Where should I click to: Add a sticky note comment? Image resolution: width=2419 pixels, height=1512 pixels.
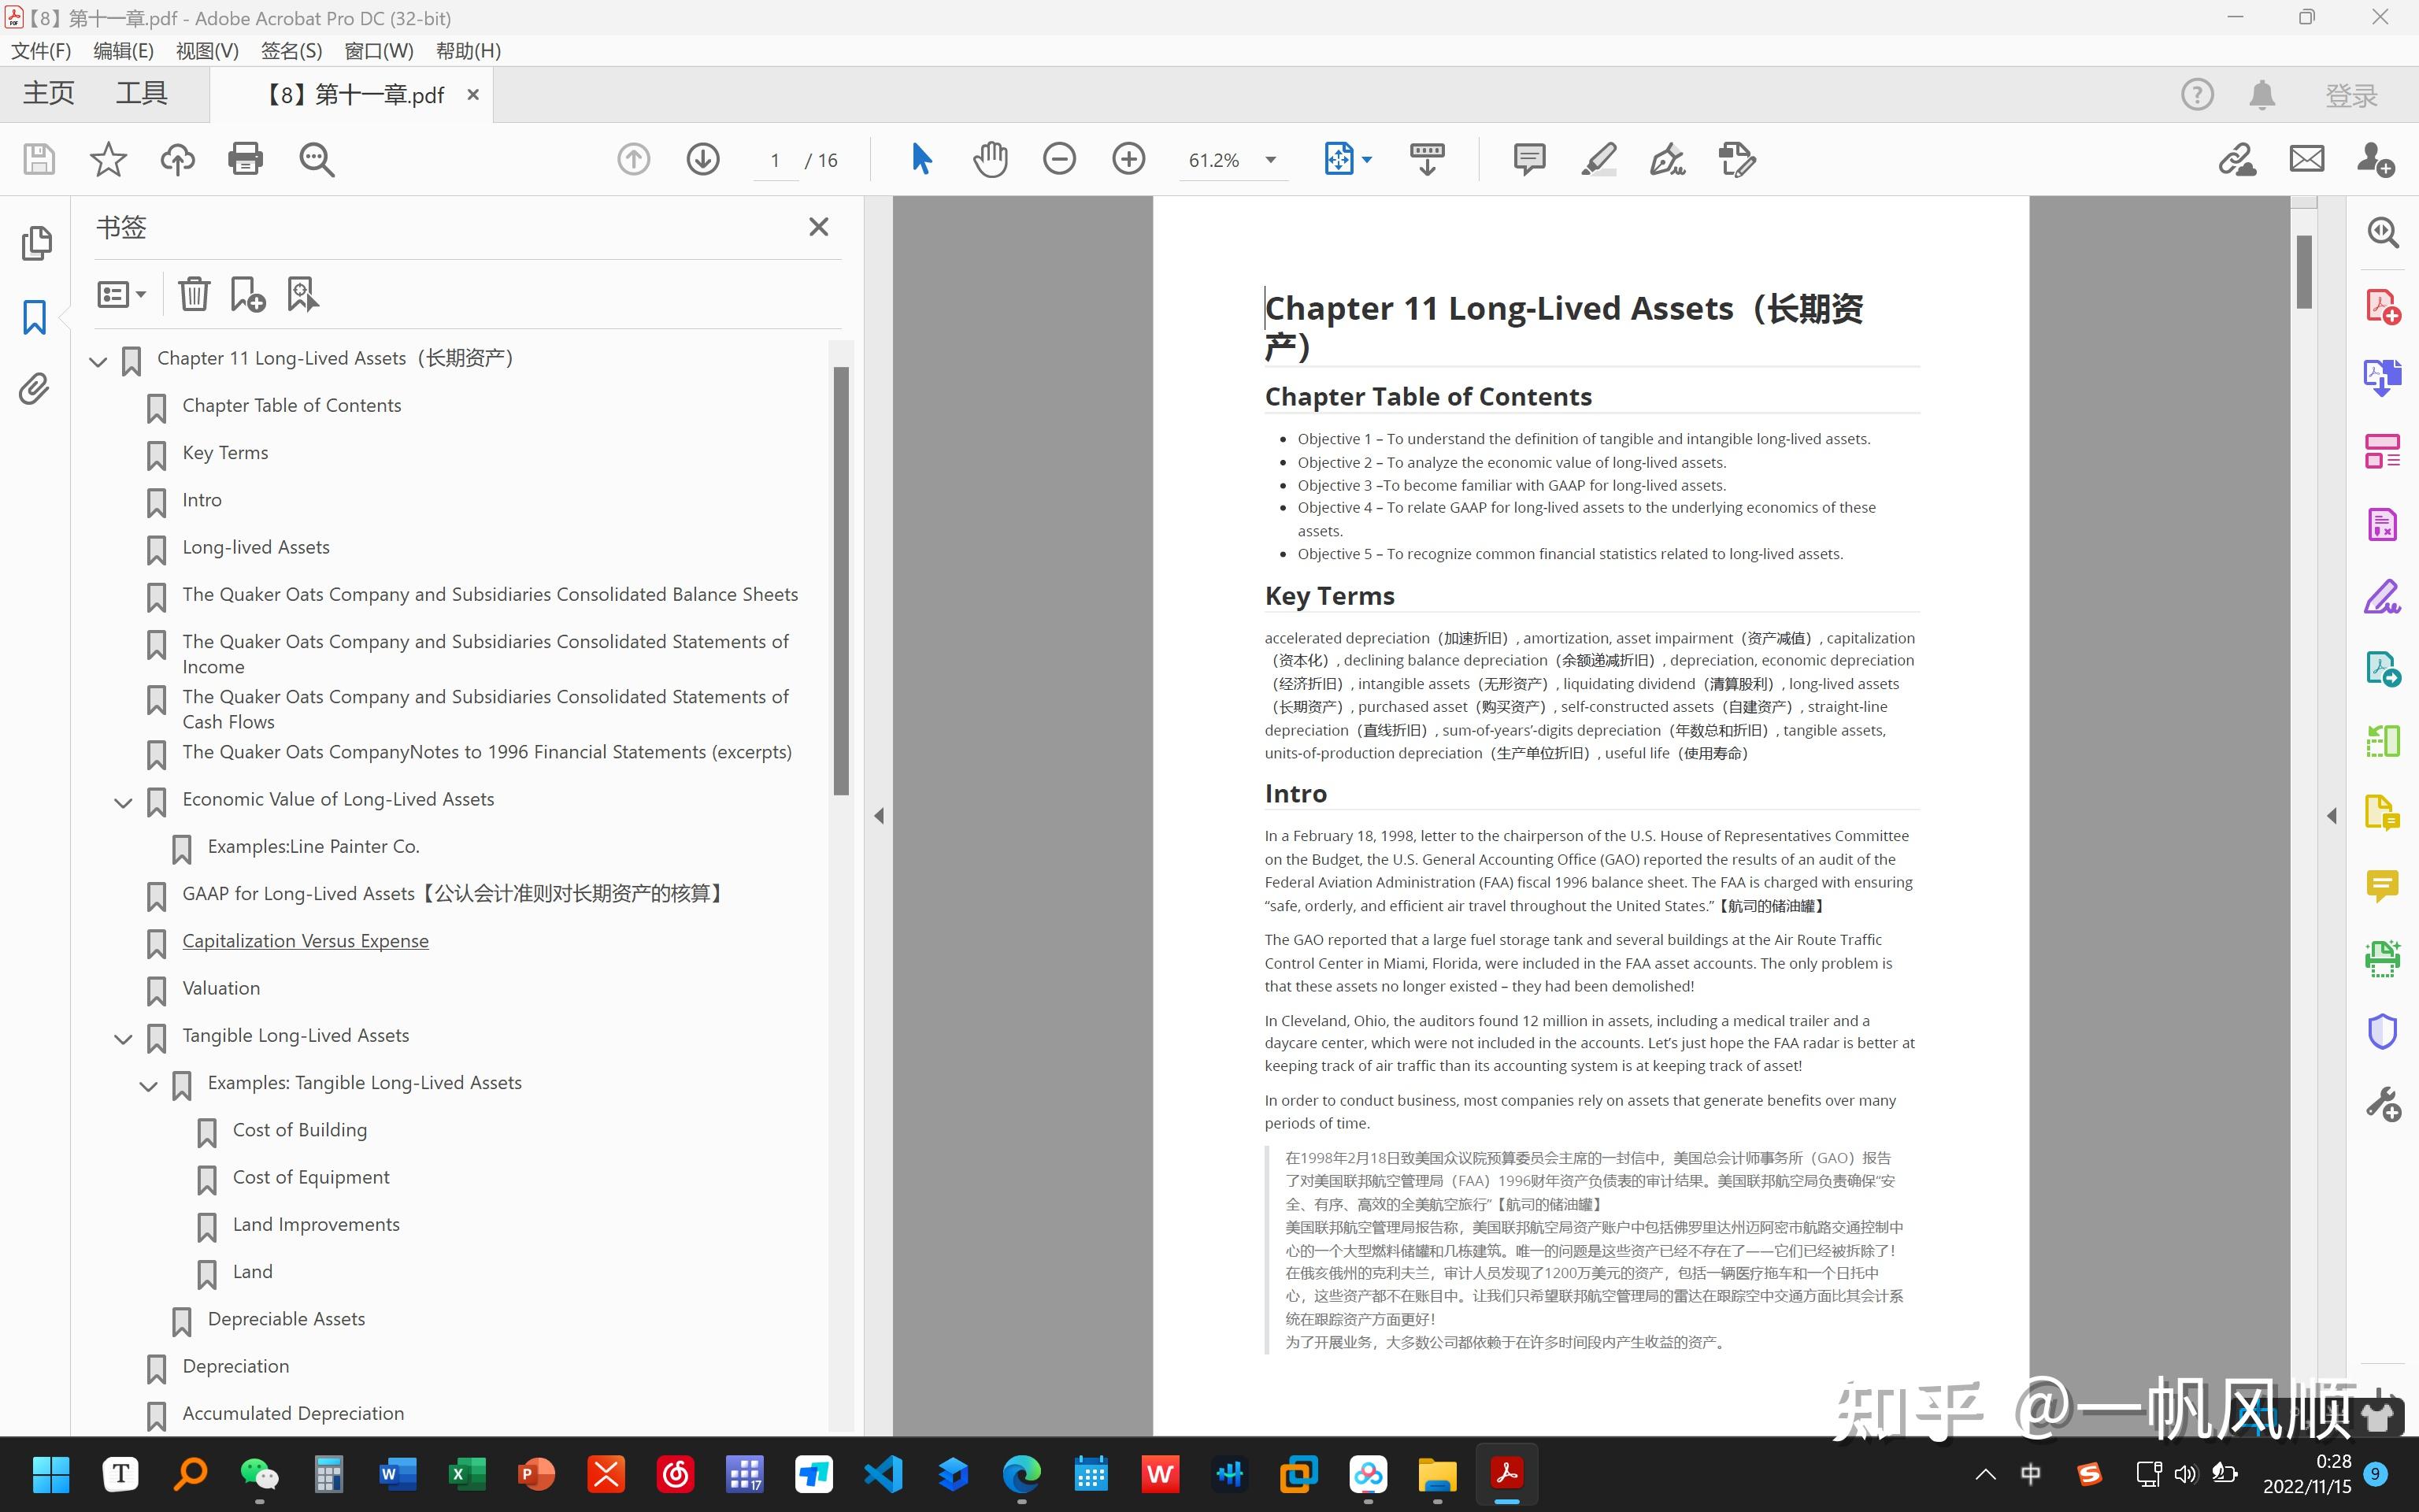point(1529,159)
